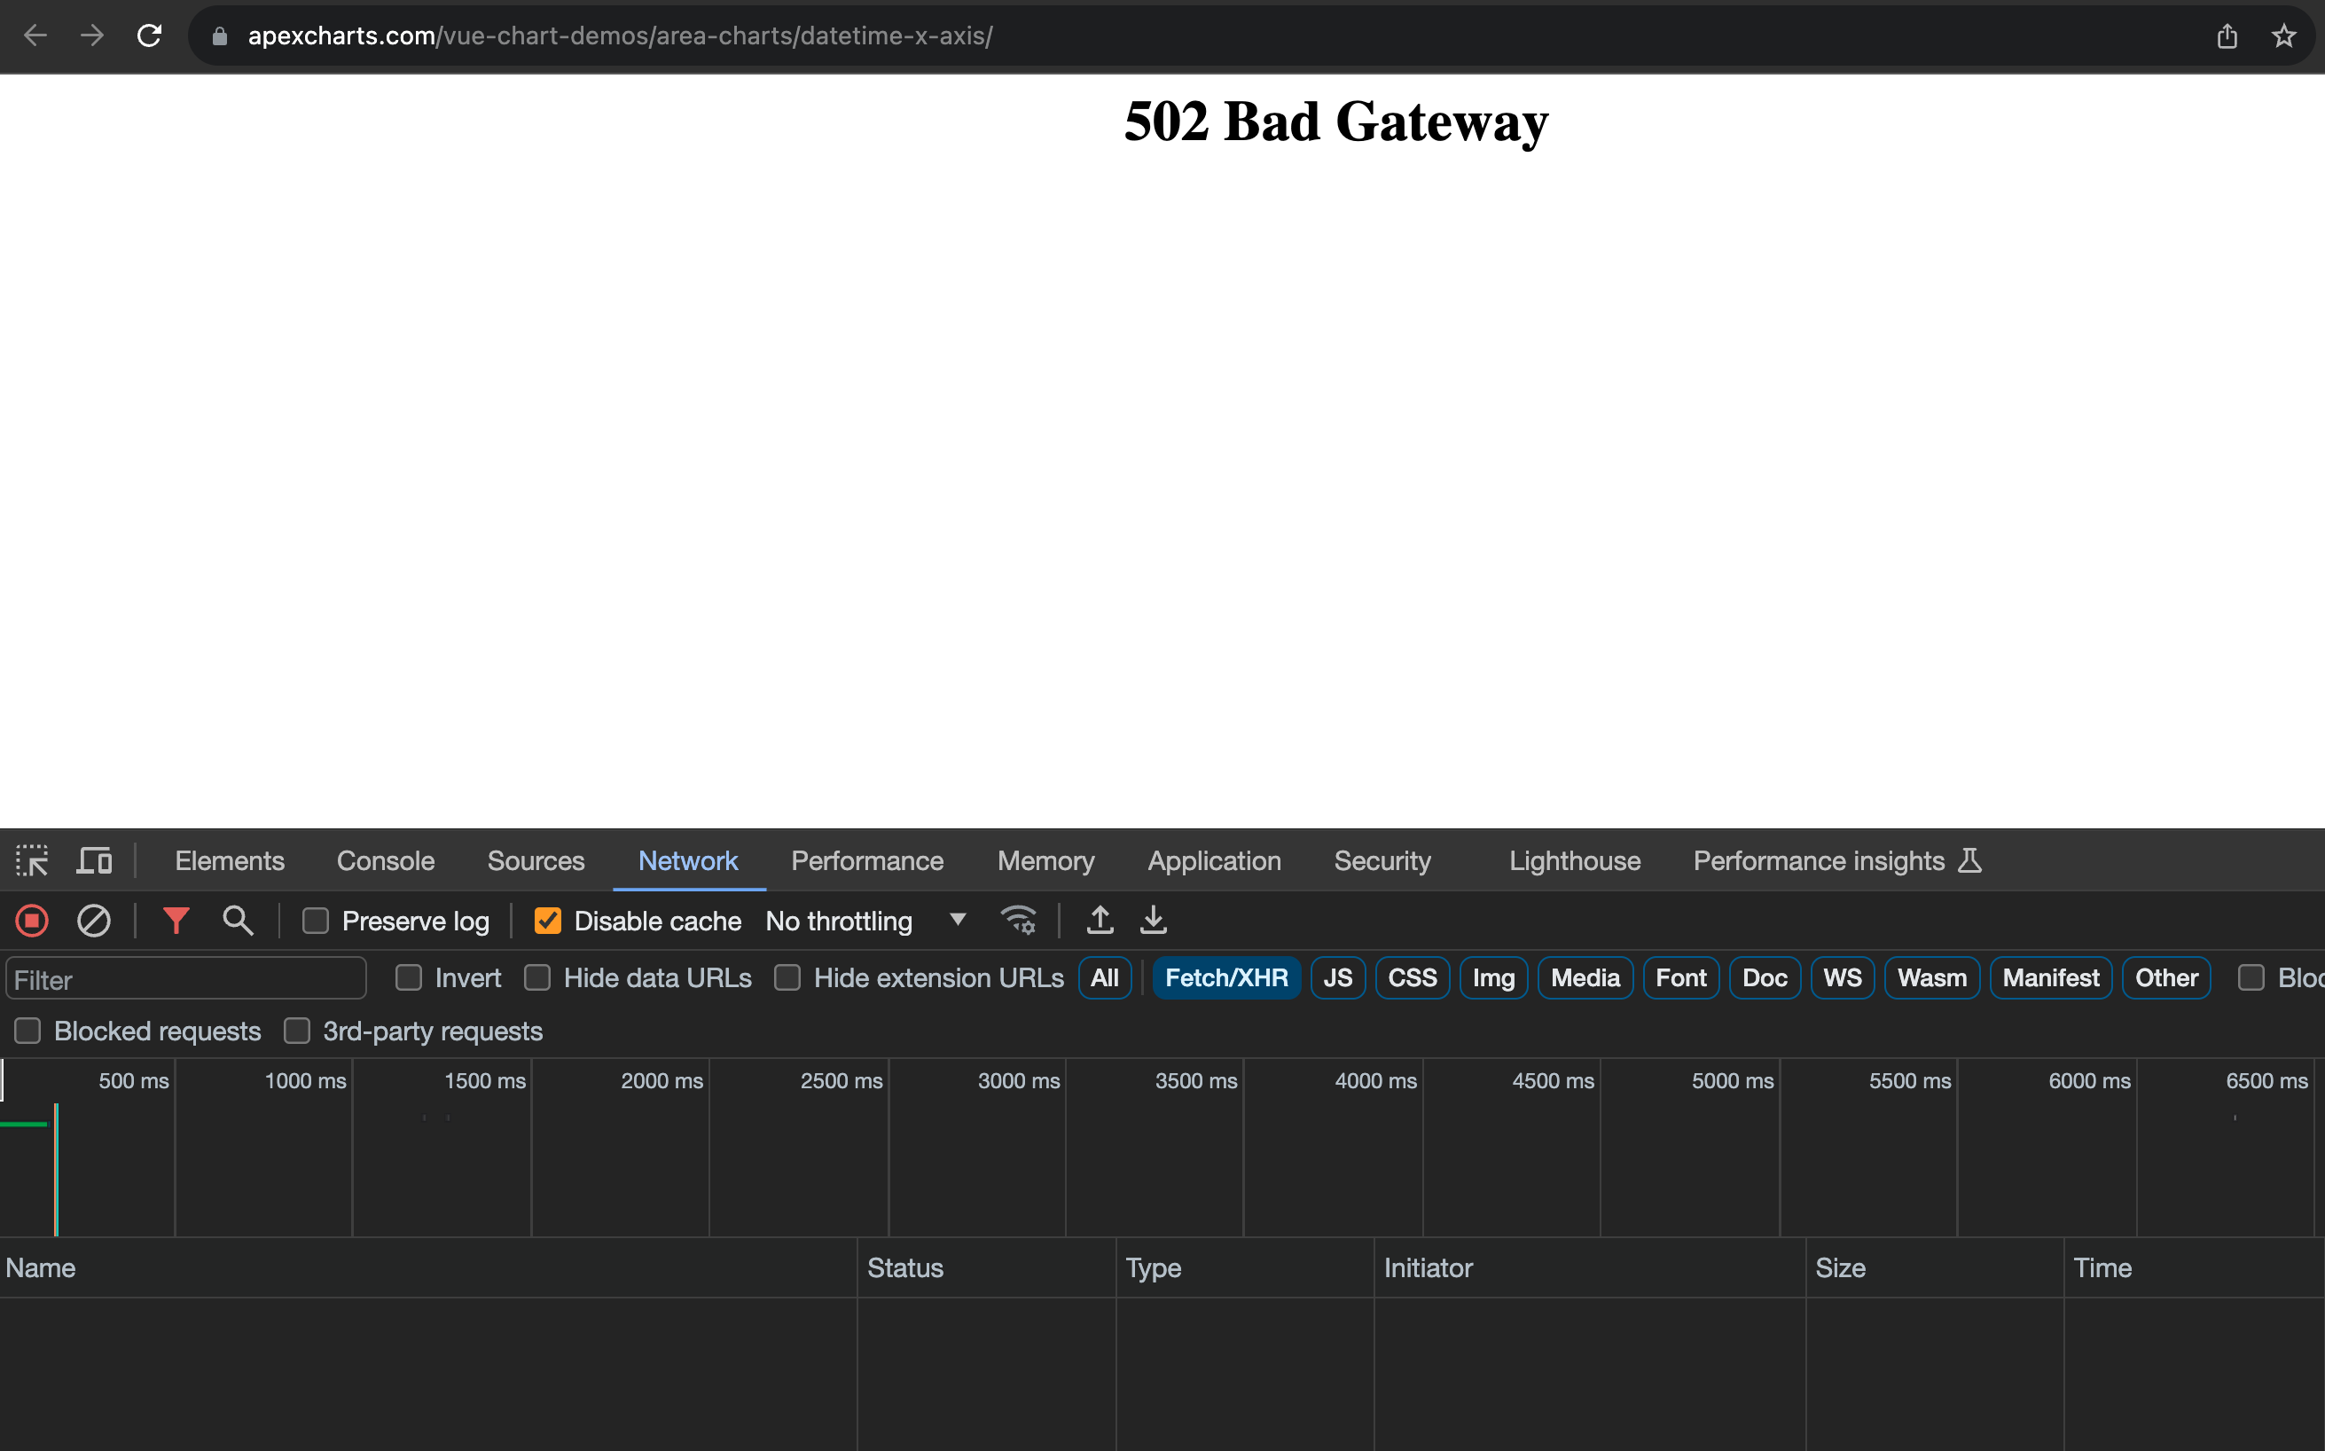This screenshot has width=2325, height=1451.
Task: Uncheck Disable cache
Action: pyautogui.click(x=548, y=921)
